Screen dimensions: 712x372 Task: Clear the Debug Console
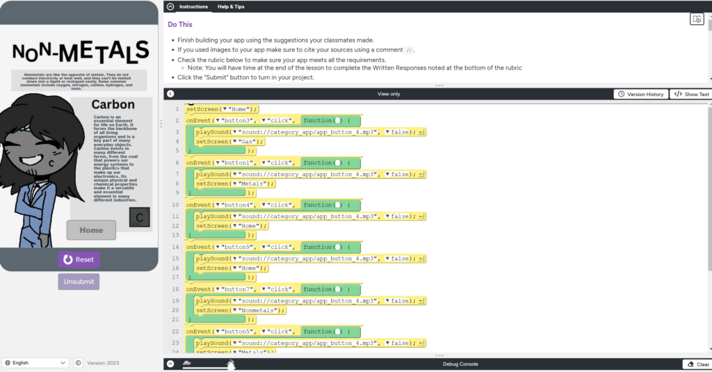tap(697, 364)
